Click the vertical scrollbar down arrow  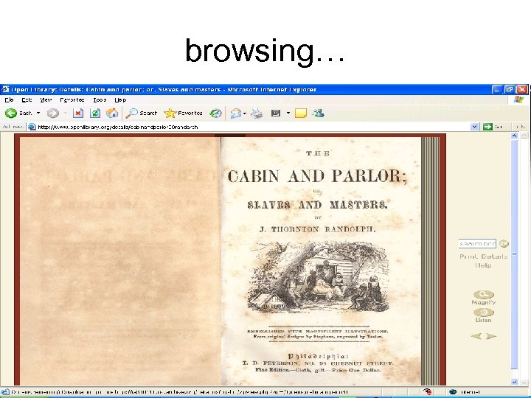pyautogui.click(x=515, y=382)
